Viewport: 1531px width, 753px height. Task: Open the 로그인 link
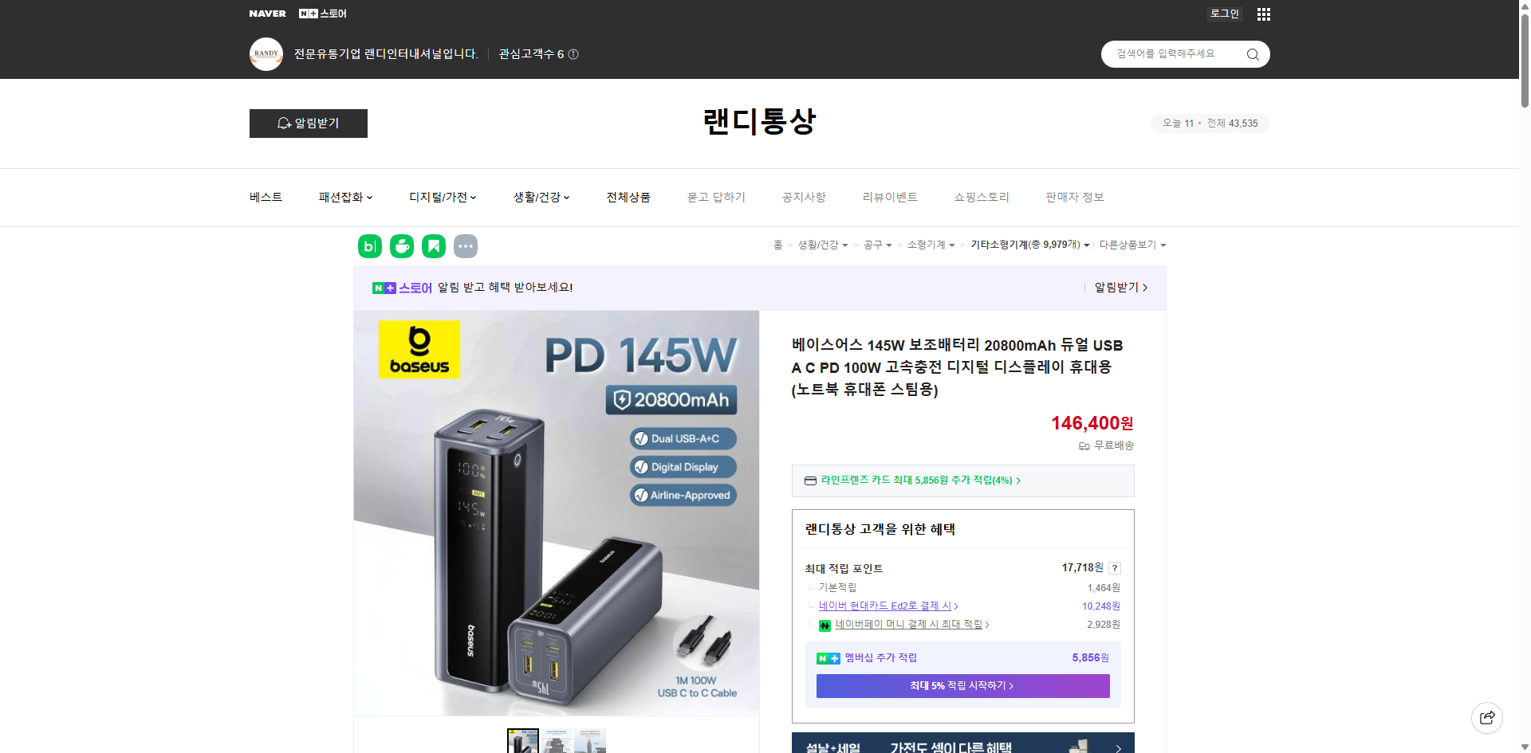coord(1224,14)
